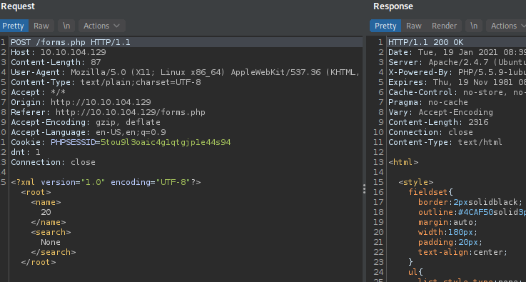Switch Response view to Raw
526x282 pixels.
414,26
